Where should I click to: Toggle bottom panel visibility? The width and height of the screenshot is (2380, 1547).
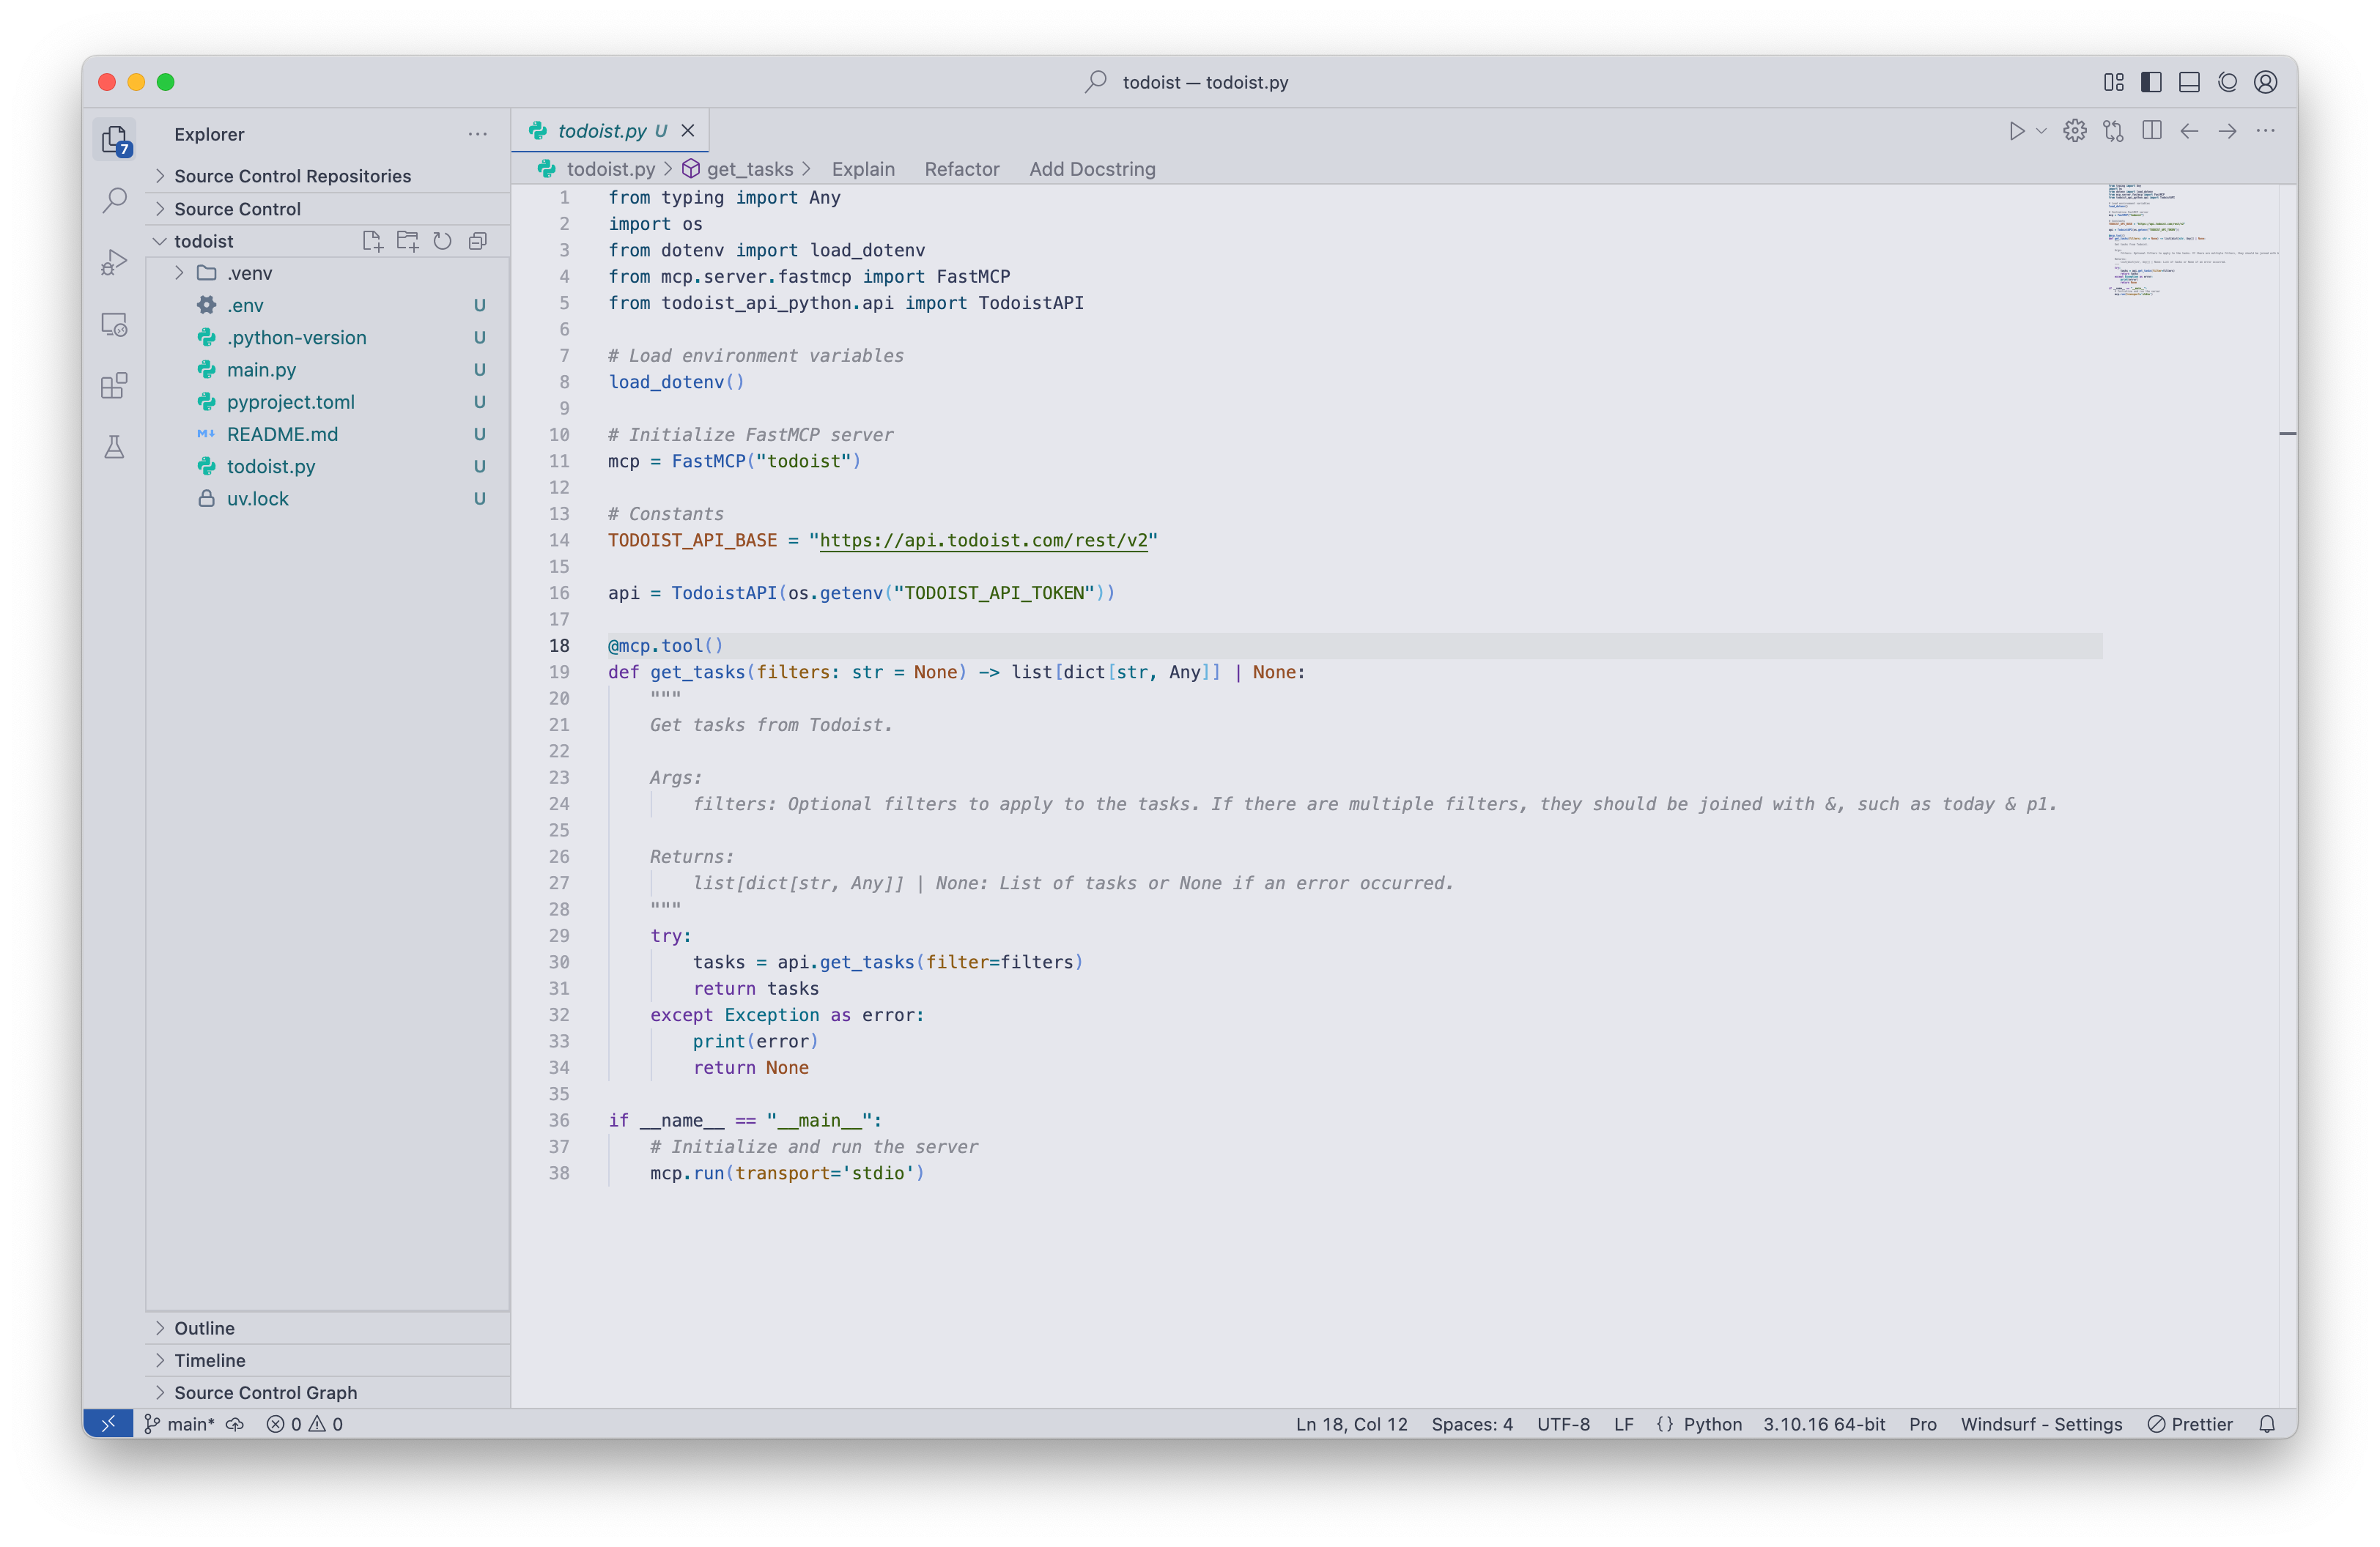click(x=2189, y=82)
